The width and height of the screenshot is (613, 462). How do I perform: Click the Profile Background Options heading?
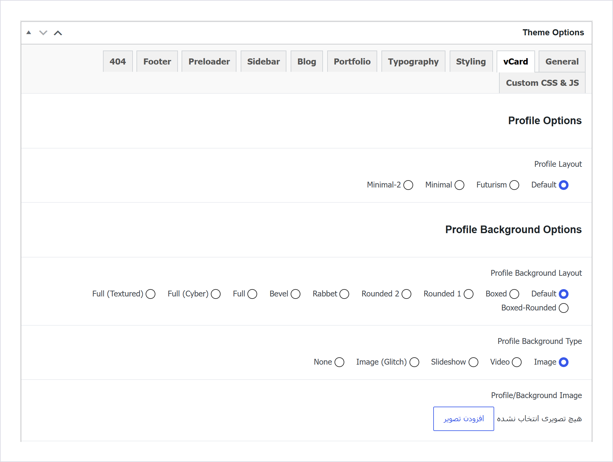point(513,229)
